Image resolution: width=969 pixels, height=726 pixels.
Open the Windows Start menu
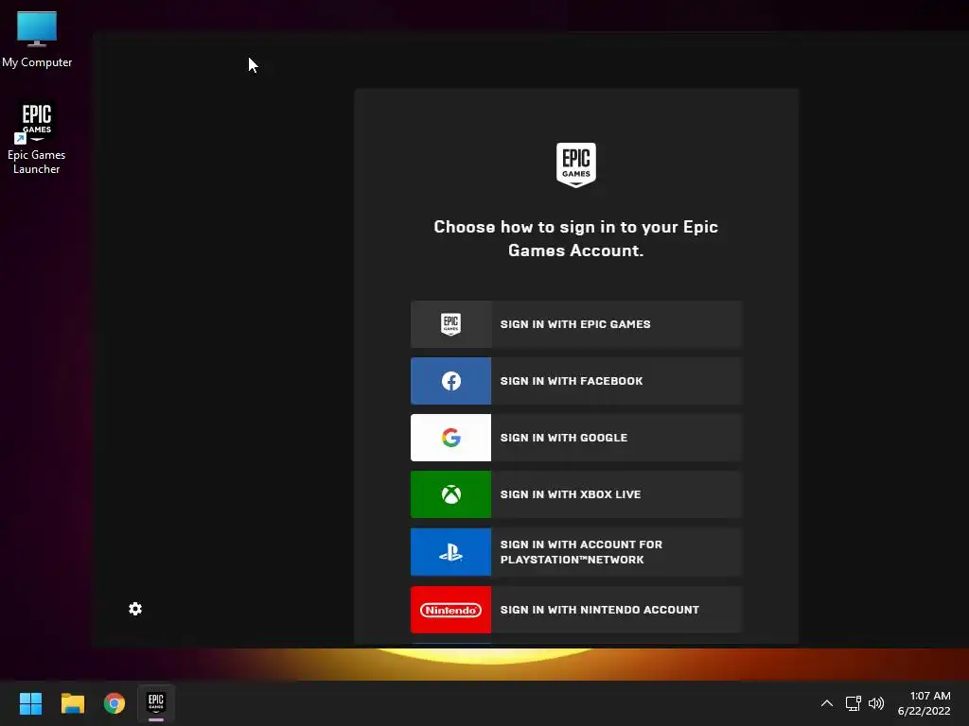click(30, 703)
